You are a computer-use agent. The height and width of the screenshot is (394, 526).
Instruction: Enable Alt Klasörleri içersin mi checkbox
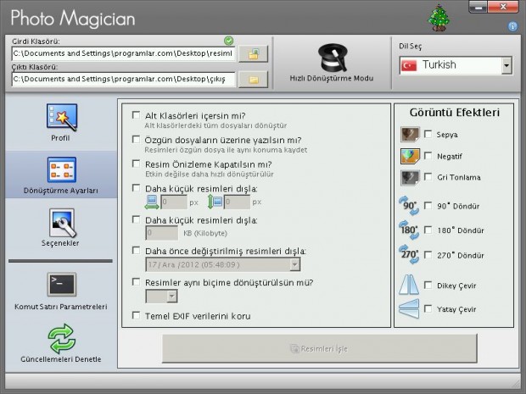(x=136, y=115)
